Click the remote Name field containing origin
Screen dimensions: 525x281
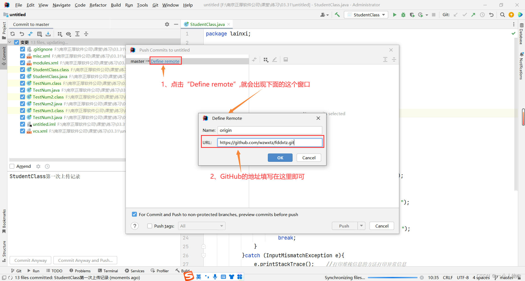270,130
